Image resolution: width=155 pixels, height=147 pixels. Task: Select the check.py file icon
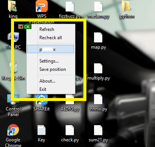pos(70,130)
